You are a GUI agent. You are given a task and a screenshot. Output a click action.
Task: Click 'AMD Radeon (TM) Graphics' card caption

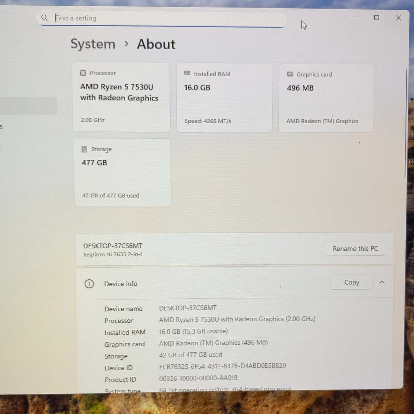coord(322,121)
